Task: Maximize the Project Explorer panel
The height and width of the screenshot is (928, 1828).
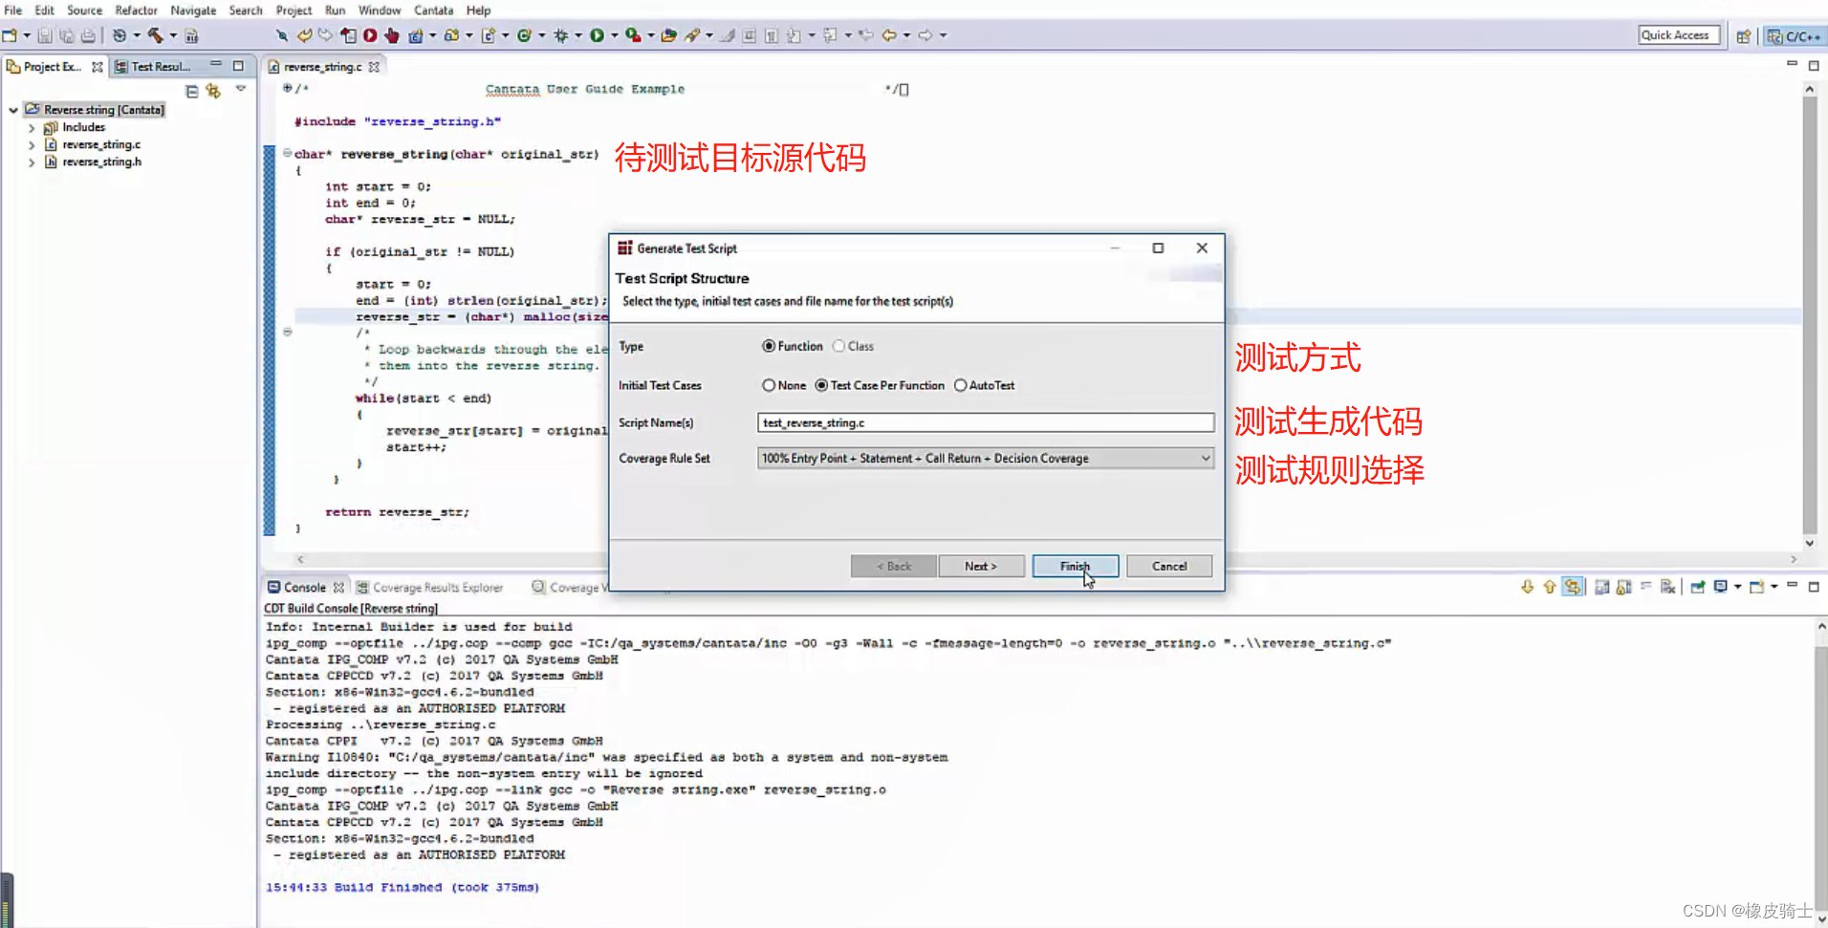Action: (238, 66)
